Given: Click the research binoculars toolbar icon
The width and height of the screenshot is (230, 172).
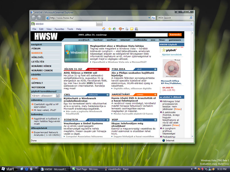Looking at the screenshot, I should (x=136, y=29).
